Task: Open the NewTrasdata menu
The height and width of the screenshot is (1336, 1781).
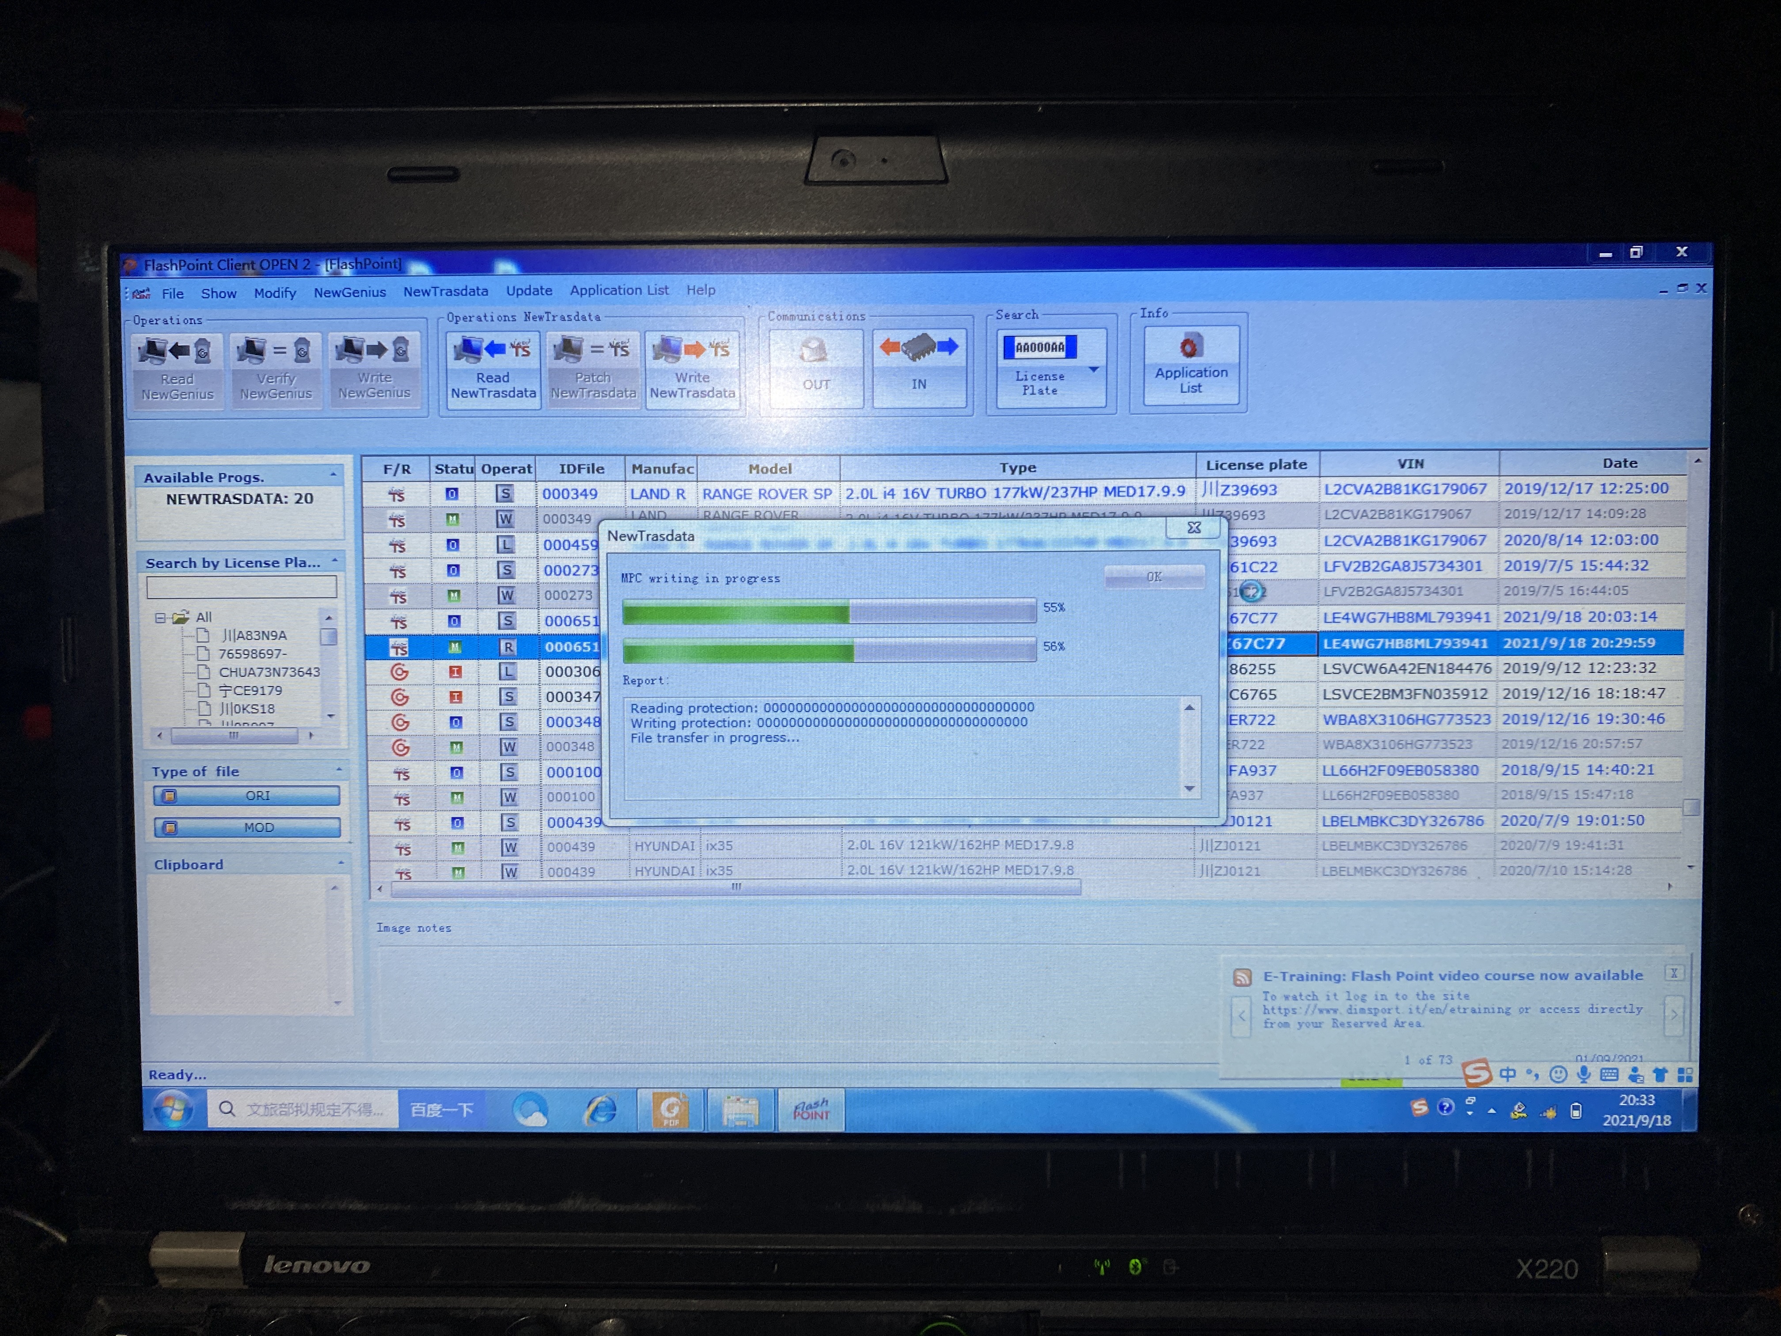Action: click(444, 292)
